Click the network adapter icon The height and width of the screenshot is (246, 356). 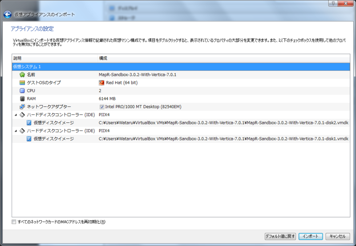point(22,107)
